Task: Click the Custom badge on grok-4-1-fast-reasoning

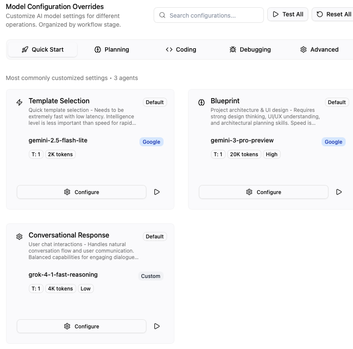Action: 151,276
